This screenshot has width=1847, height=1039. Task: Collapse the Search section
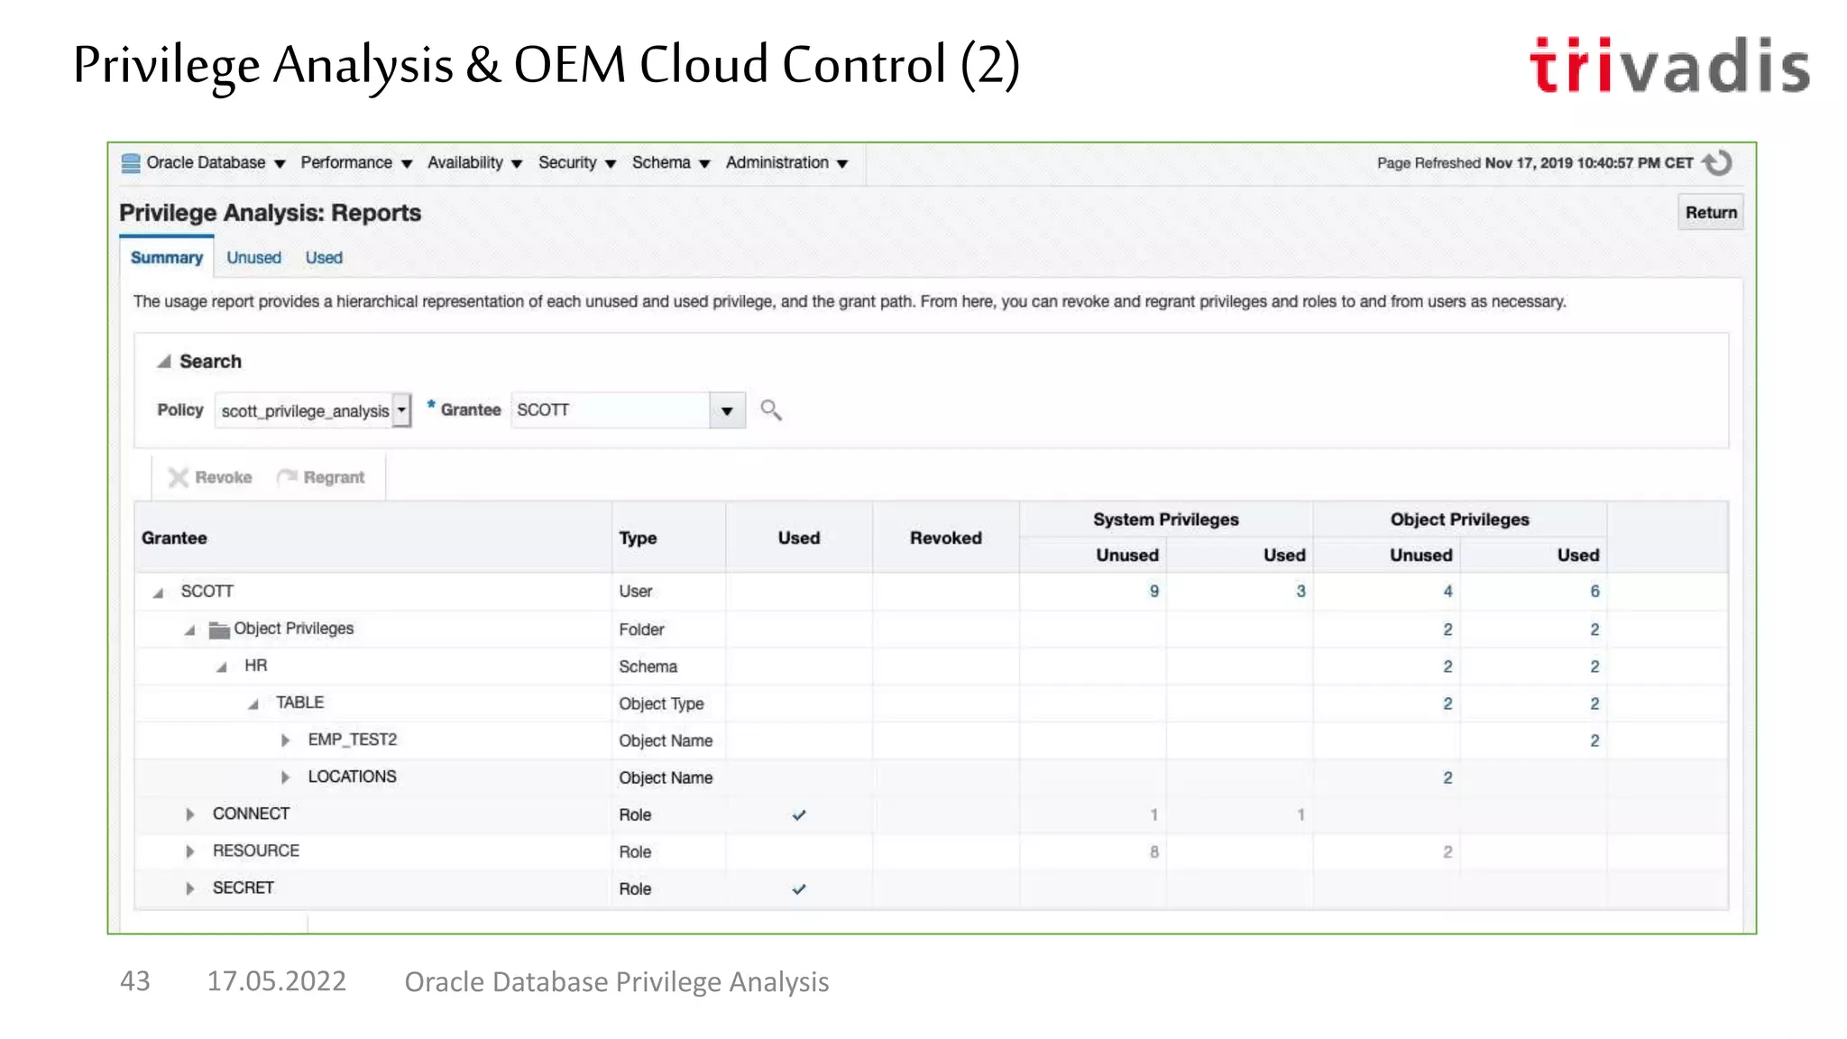[164, 362]
